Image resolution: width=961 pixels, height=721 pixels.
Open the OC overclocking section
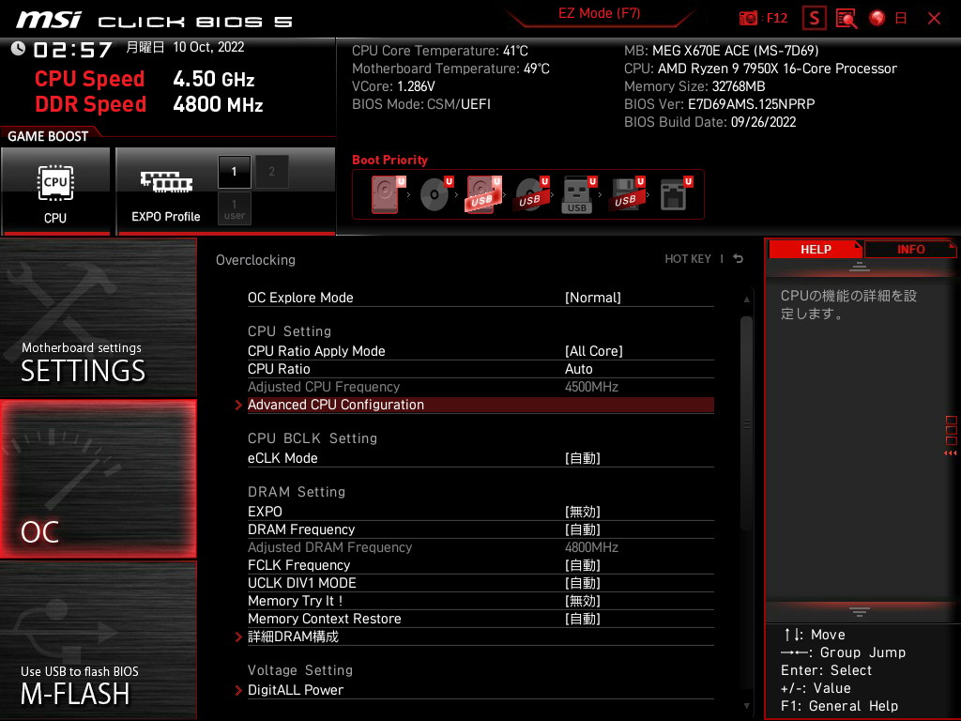point(98,479)
